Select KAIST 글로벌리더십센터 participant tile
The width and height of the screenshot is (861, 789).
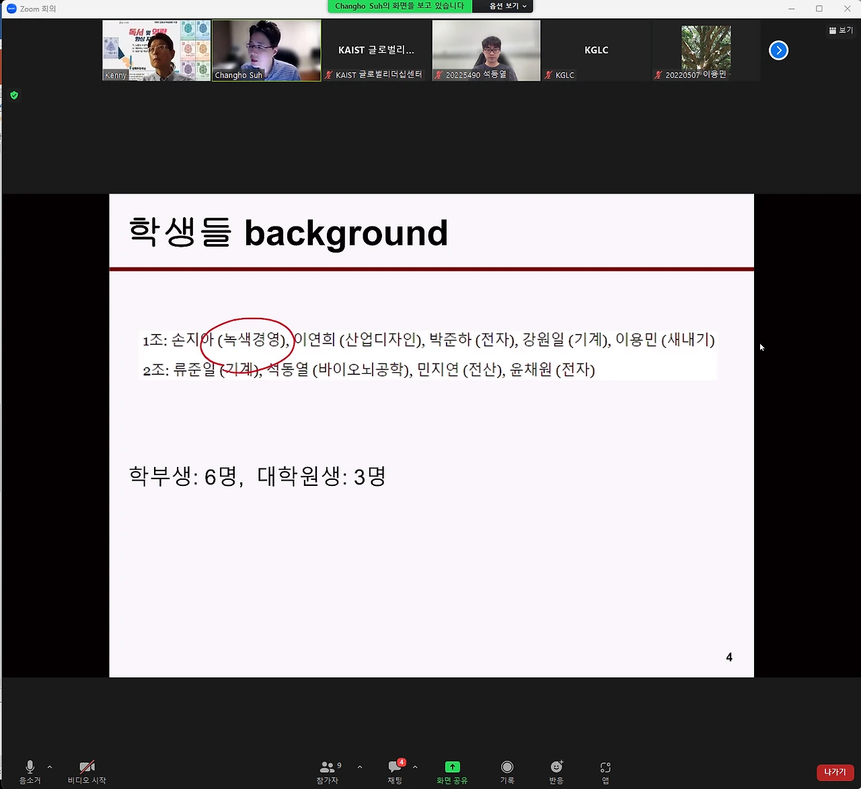pyautogui.click(x=376, y=50)
